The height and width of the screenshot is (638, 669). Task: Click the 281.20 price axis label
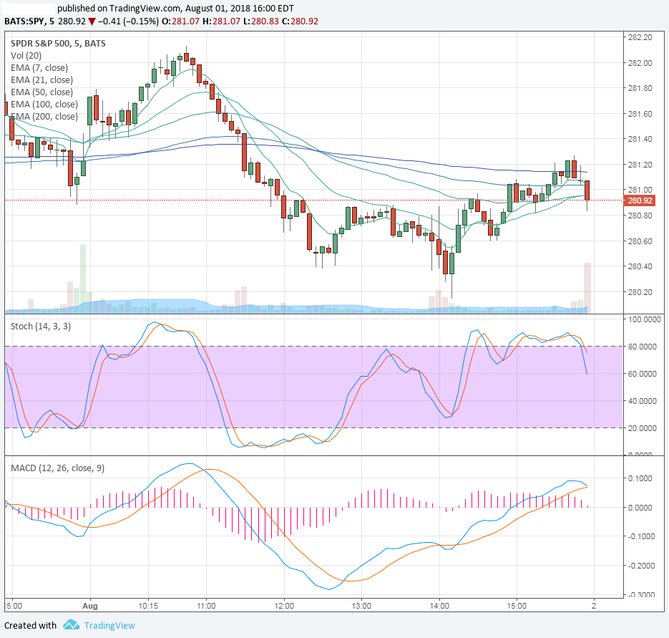tap(640, 165)
